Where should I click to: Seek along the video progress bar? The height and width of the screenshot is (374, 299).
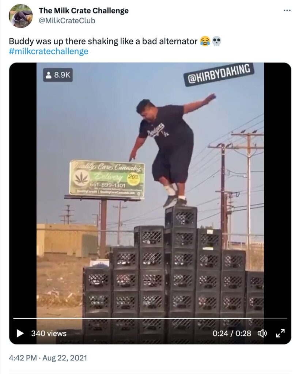150,318
